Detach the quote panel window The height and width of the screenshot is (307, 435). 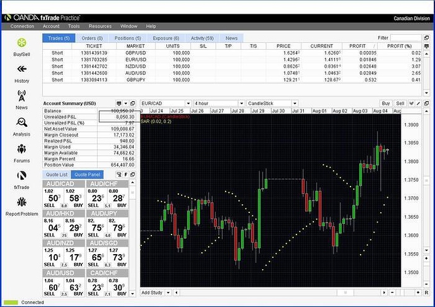(x=132, y=175)
